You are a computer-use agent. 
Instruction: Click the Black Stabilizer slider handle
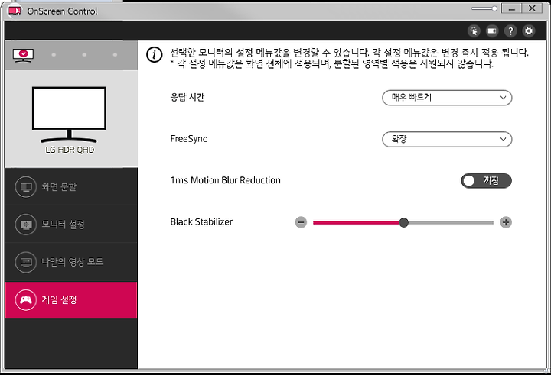coord(404,222)
